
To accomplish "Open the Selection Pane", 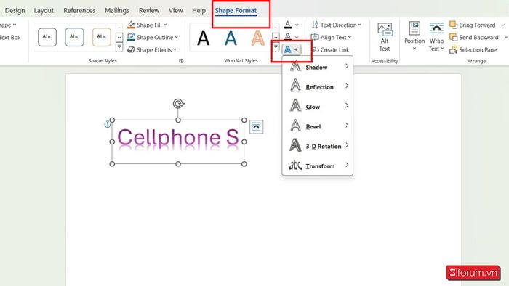I will pyautogui.click(x=473, y=49).
